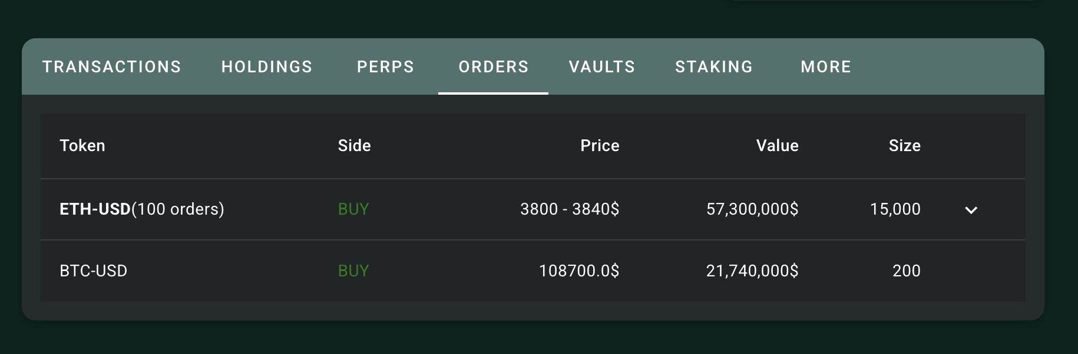The image size is (1078, 354).
Task: Select the ORDERS tab
Action: coord(494,67)
